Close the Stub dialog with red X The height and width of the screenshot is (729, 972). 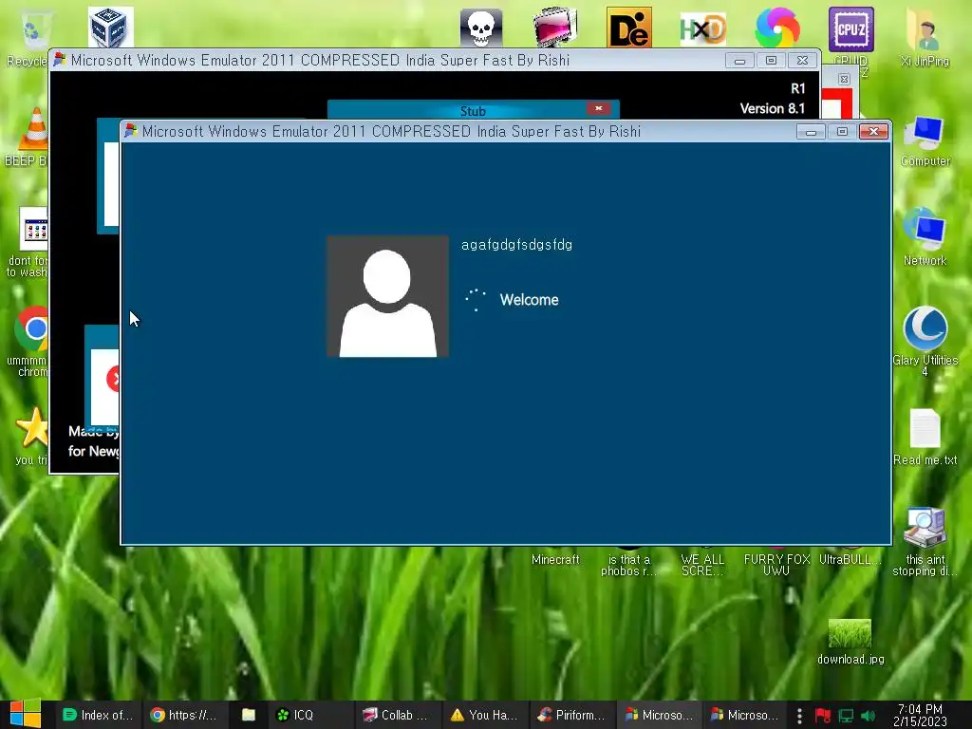[598, 108]
